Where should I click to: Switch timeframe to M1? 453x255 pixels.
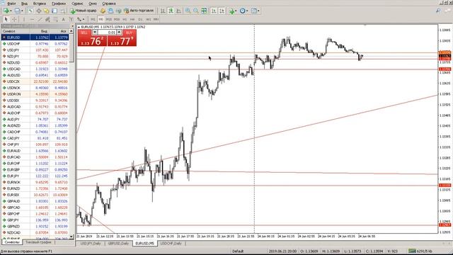[93, 19]
